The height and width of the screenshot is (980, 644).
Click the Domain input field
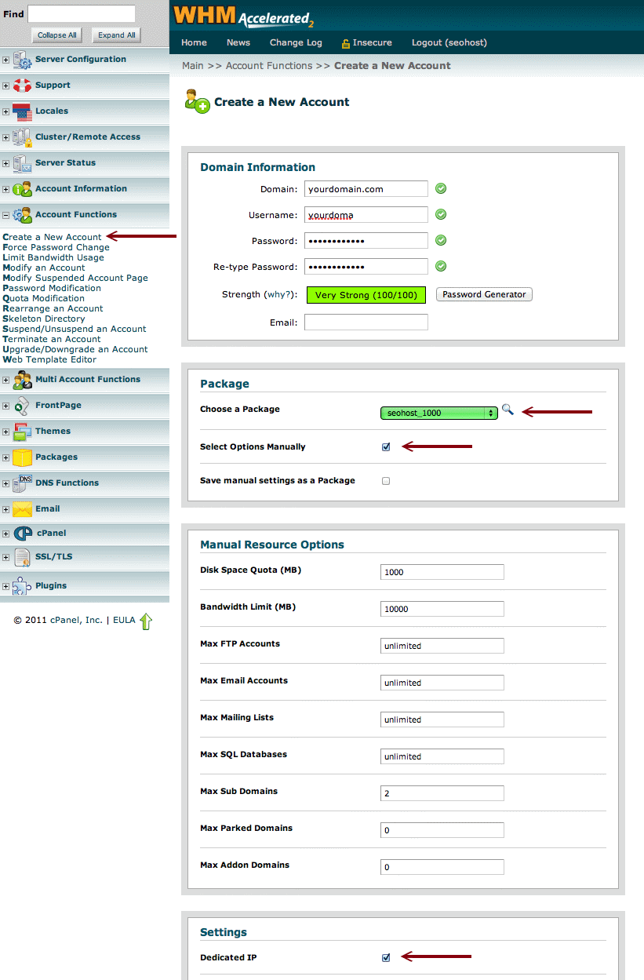click(366, 189)
